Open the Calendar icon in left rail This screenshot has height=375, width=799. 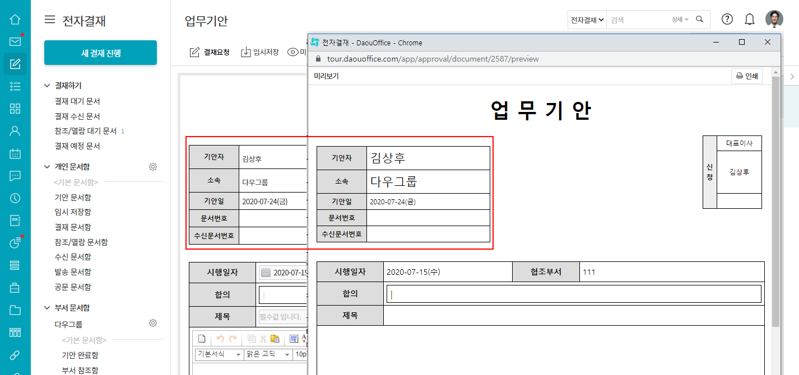pyautogui.click(x=15, y=153)
